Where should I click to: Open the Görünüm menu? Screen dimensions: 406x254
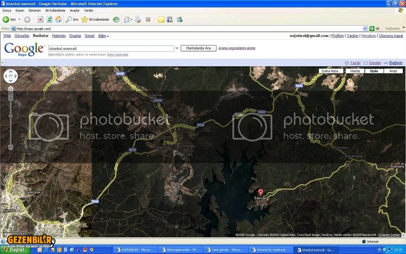pyautogui.click(x=34, y=10)
